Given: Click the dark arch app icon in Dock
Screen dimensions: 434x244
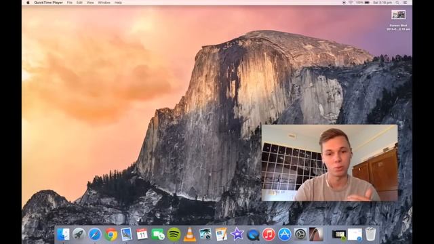Looking at the screenshot, I should coord(316,235).
